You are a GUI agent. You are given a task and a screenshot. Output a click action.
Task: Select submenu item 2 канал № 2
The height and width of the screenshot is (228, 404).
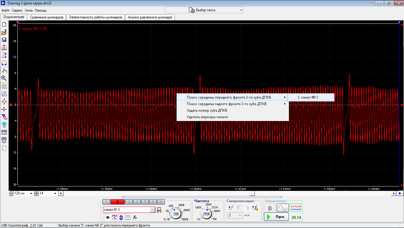311,97
